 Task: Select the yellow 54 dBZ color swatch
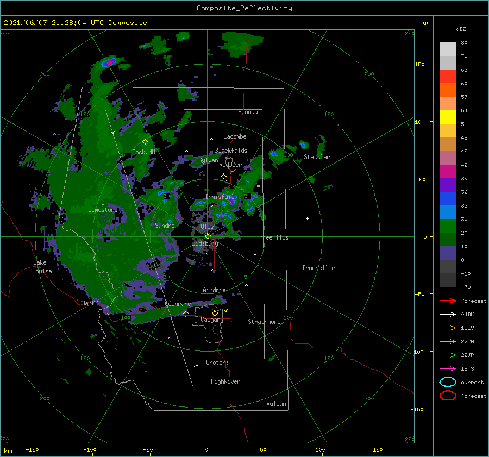point(448,117)
